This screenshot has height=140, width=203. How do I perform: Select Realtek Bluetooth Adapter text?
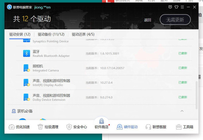[x=51, y=56]
